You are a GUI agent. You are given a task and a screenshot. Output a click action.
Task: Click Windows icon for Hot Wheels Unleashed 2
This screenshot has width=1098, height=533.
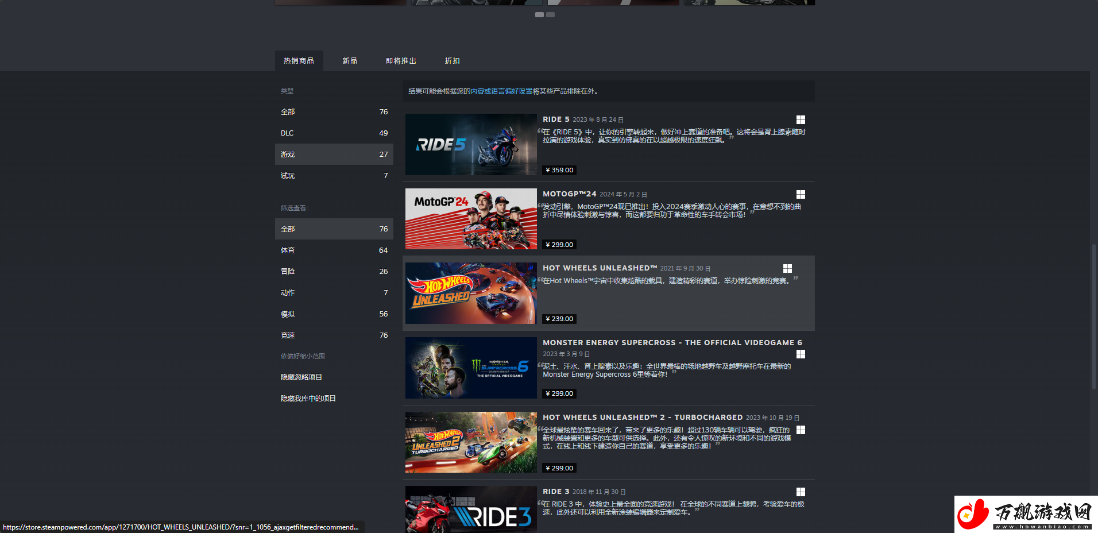(801, 430)
